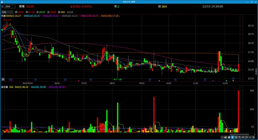This screenshot has height=140, width=258.
Task: Open the 日線 period dropdown
Action: (x=7, y=12)
